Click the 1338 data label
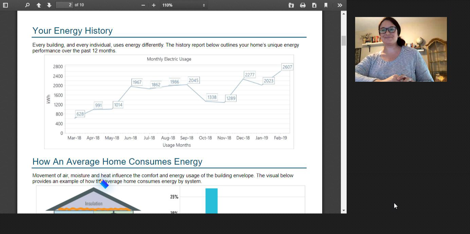This screenshot has height=234, width=470. coord(212,97)
